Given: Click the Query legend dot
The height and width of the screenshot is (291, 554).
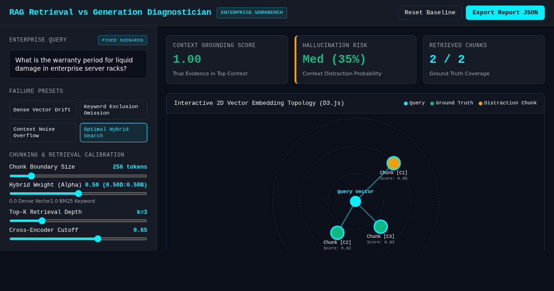Looking at the screenshot, I should [x=406, y=103].
